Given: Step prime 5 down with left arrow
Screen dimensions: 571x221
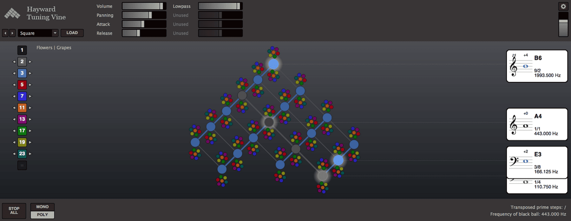Looking at the screenshot, I should tap(14, 85).
